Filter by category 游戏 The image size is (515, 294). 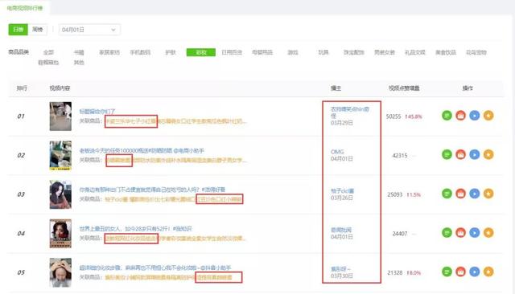[293, 52]
